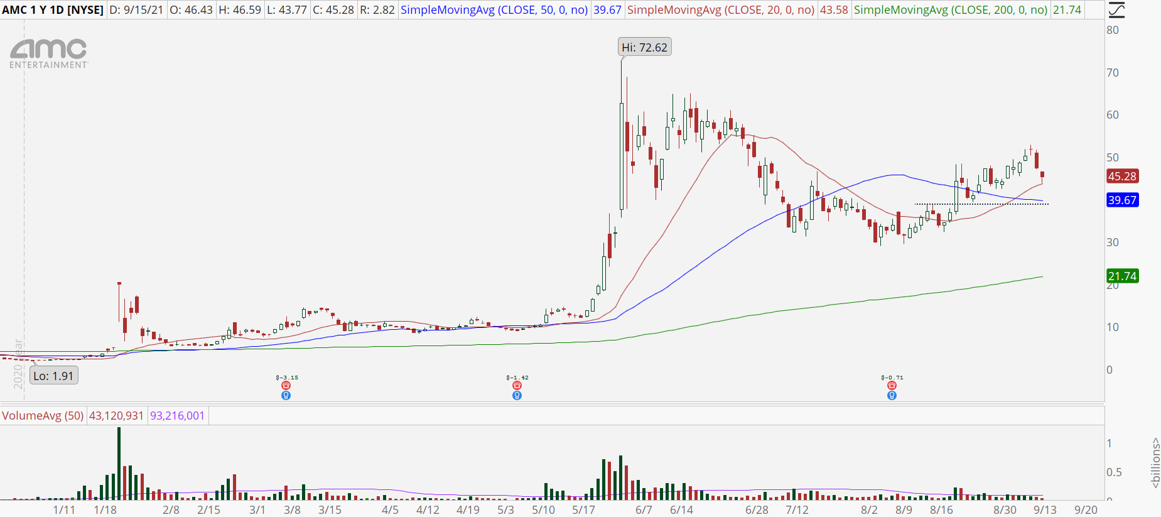Click the 93,216,001 volume average value
Viewport: 1161px width, 517px height.
[177, 416]
